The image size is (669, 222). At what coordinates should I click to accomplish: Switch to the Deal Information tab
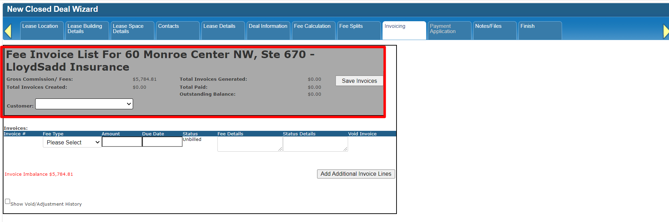(268, 30)
